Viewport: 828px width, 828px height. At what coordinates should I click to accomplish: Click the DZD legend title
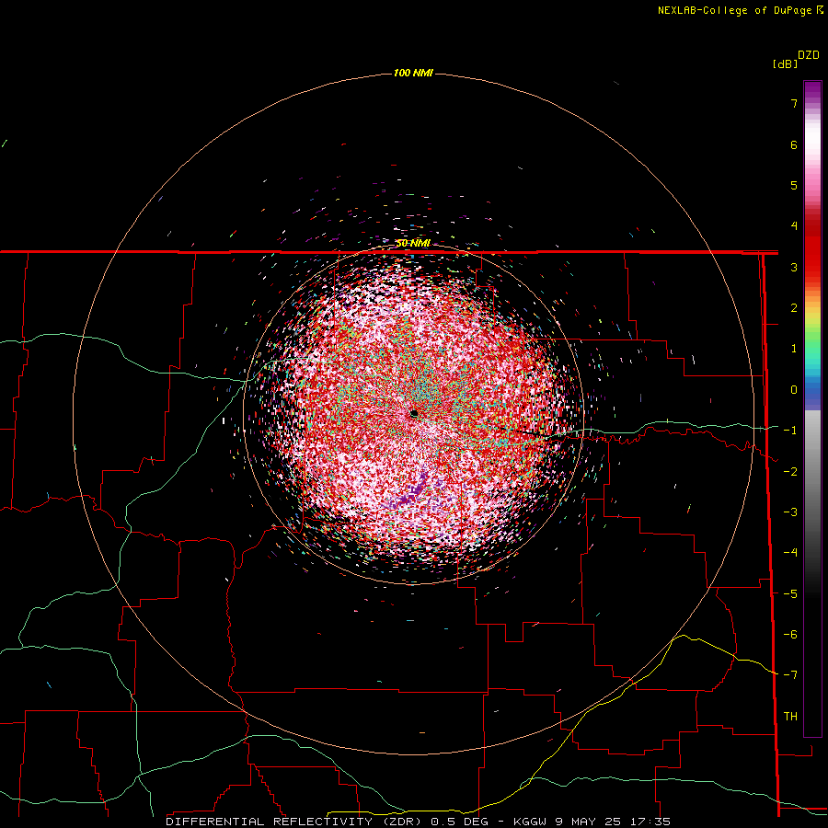click(809, 55)
